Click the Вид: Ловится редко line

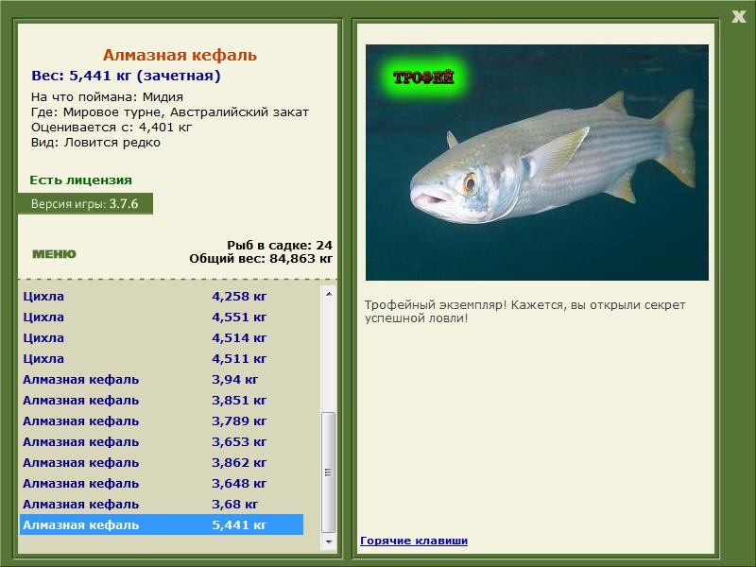tap(95, 143)
